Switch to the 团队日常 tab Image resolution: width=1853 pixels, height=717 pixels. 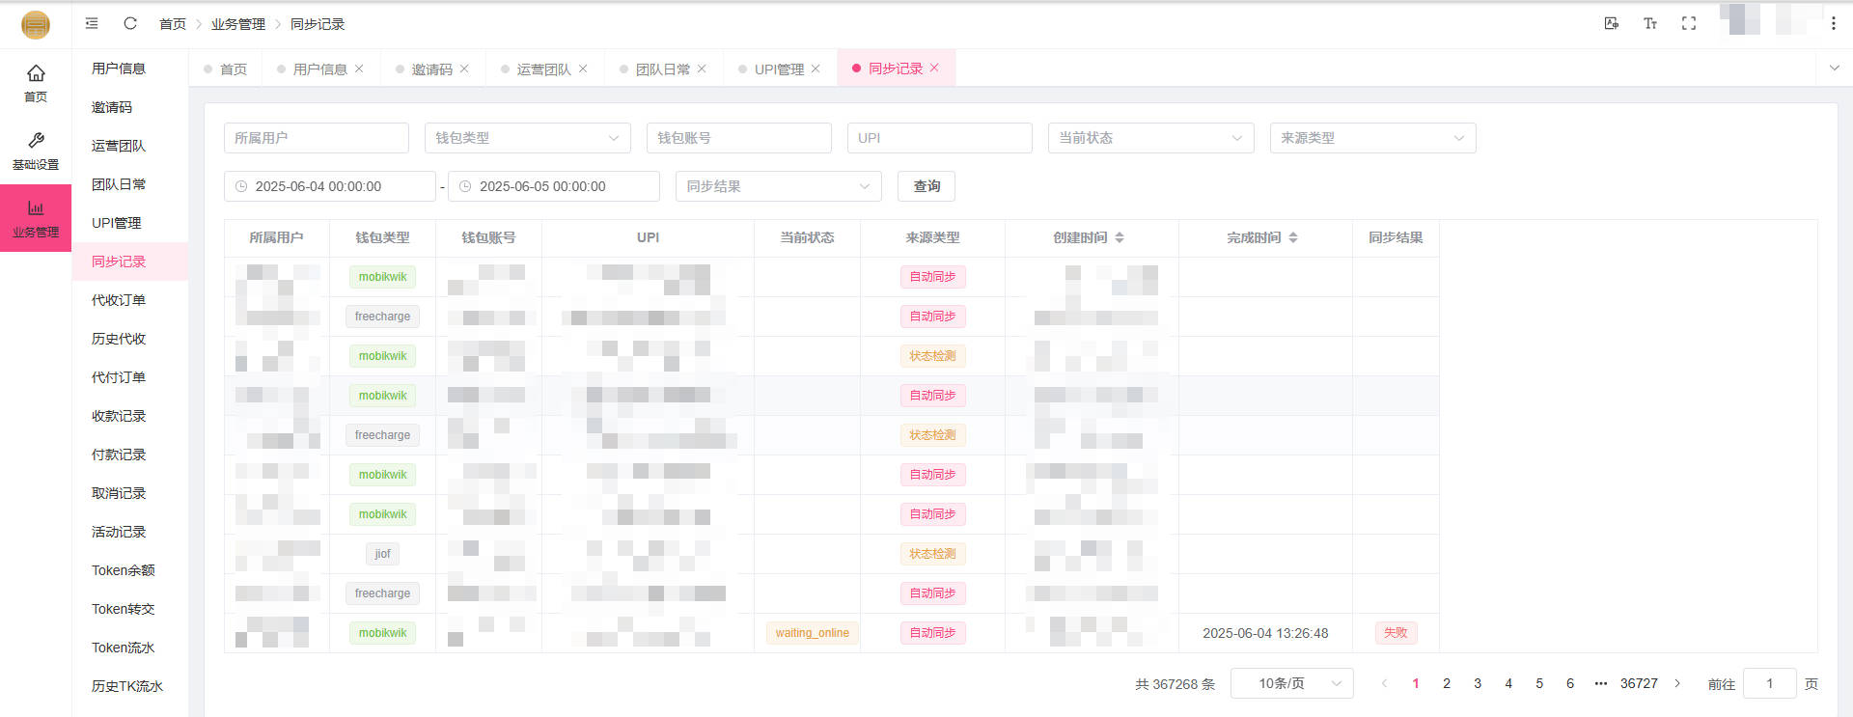(662, 69)
